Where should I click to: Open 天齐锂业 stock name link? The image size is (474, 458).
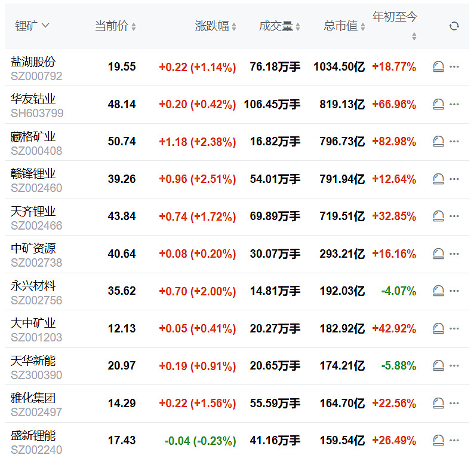(33, 211)
